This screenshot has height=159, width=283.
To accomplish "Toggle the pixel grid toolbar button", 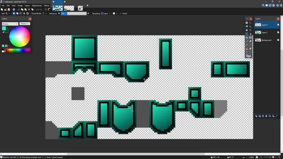I will pos(46,9).
